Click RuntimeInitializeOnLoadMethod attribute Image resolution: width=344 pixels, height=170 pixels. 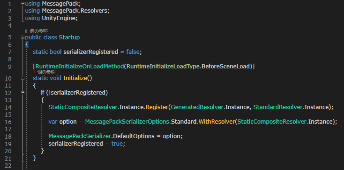coord(80,67)
